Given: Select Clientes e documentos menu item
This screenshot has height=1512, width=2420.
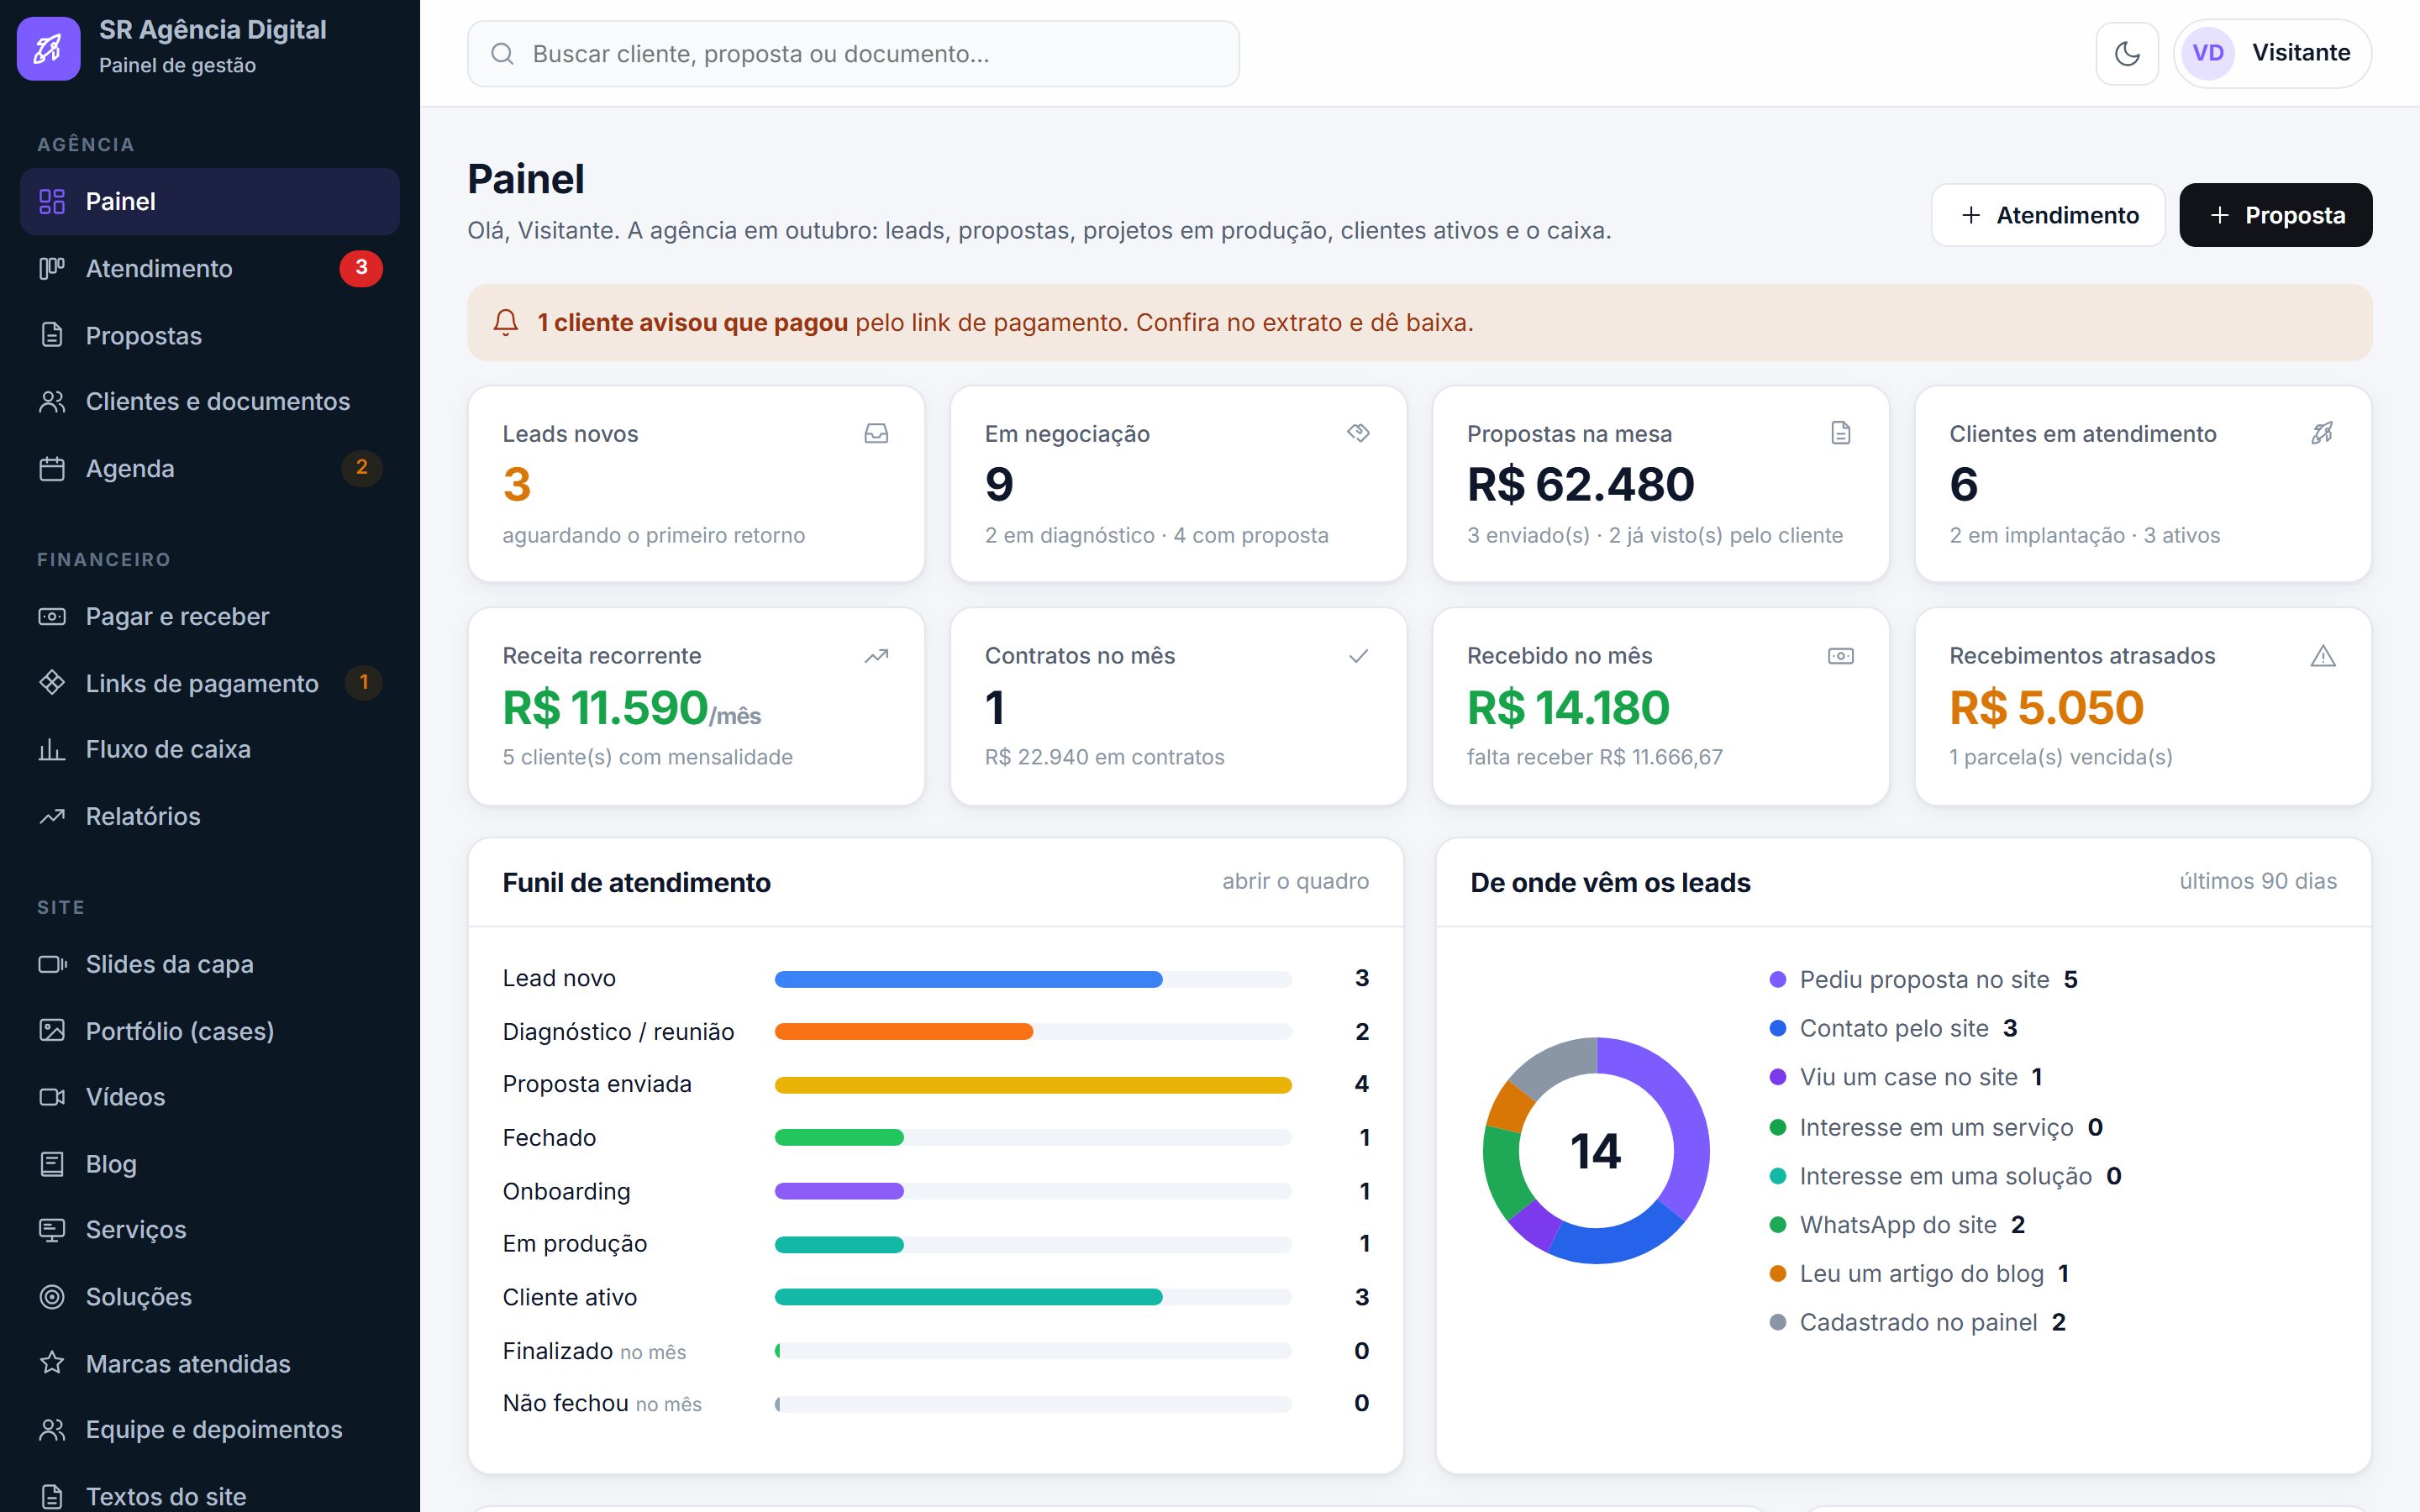Looking at the screenshot, I should [210, 402].
